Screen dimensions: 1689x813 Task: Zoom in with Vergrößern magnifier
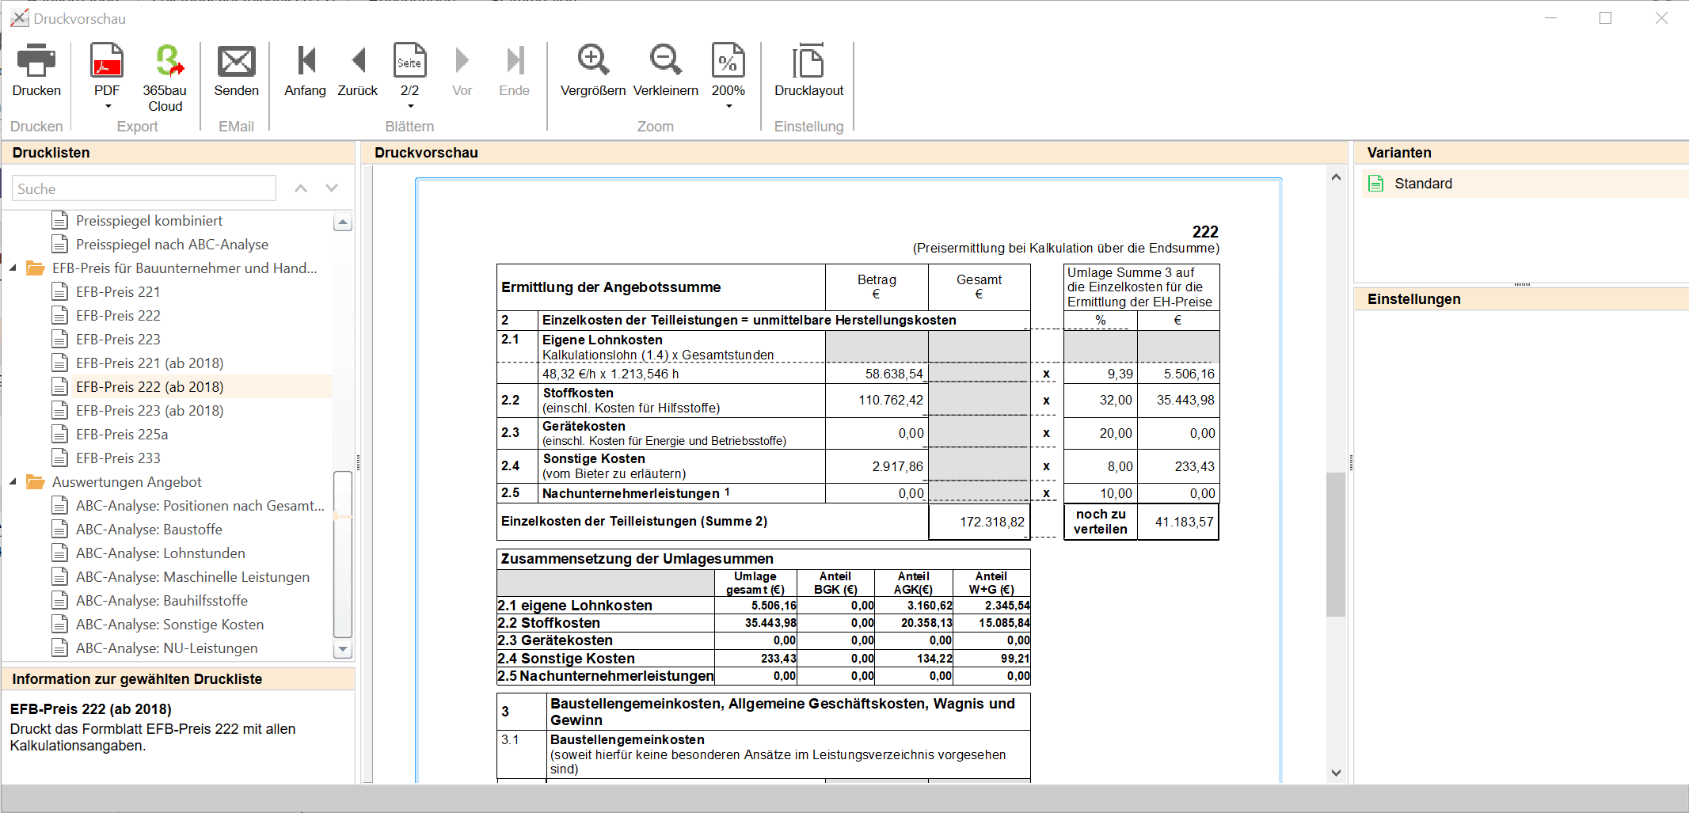(593, 62)
